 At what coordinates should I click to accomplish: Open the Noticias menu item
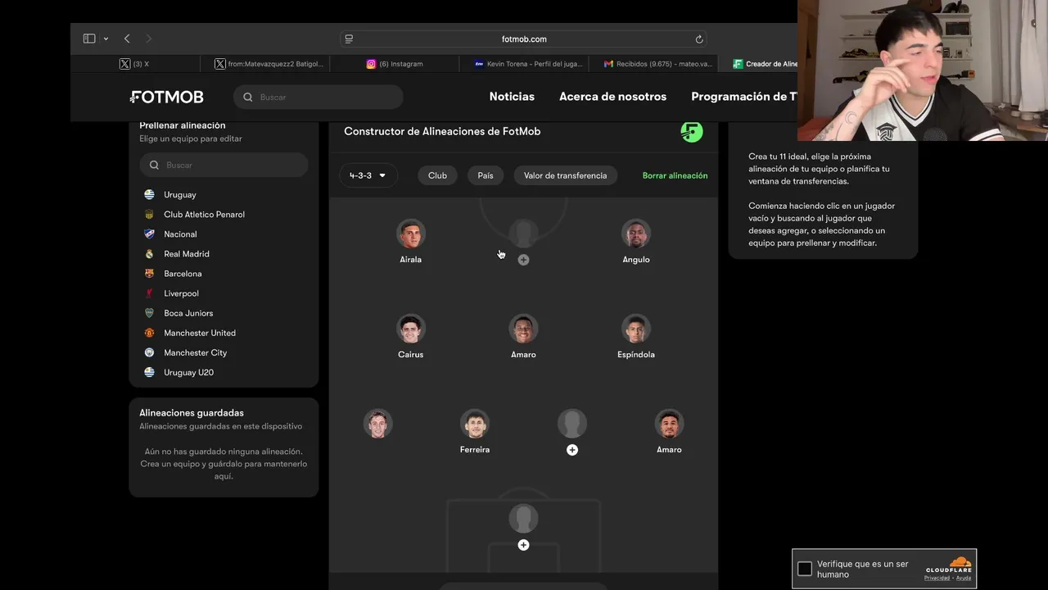[512, 97]
